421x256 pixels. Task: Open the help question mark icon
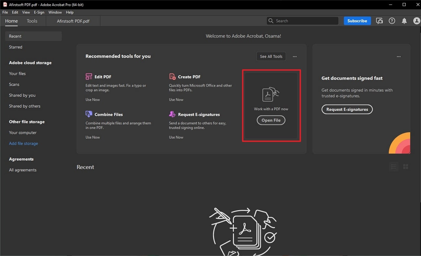click(x=392, y=21)
